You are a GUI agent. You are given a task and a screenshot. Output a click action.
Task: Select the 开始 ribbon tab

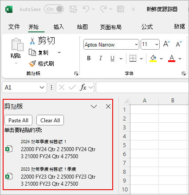point(34,27)
